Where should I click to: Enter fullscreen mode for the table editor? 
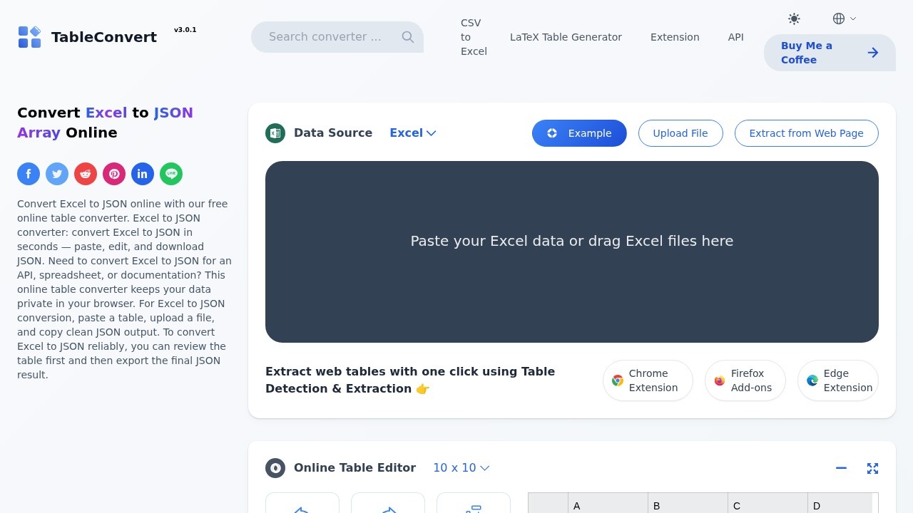pyautogui.click(x=873, y=468)
